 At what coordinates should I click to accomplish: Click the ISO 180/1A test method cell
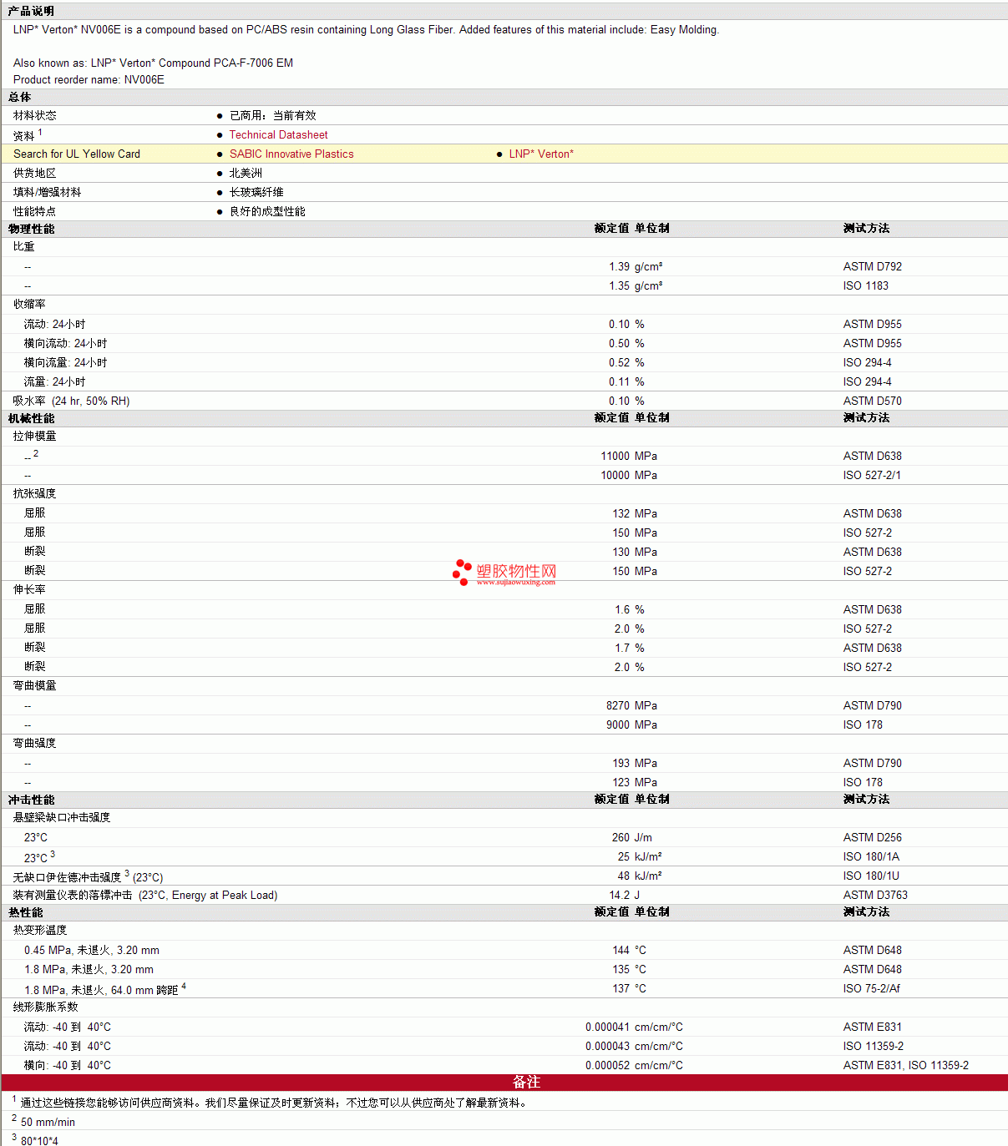(x=871, y=856)
